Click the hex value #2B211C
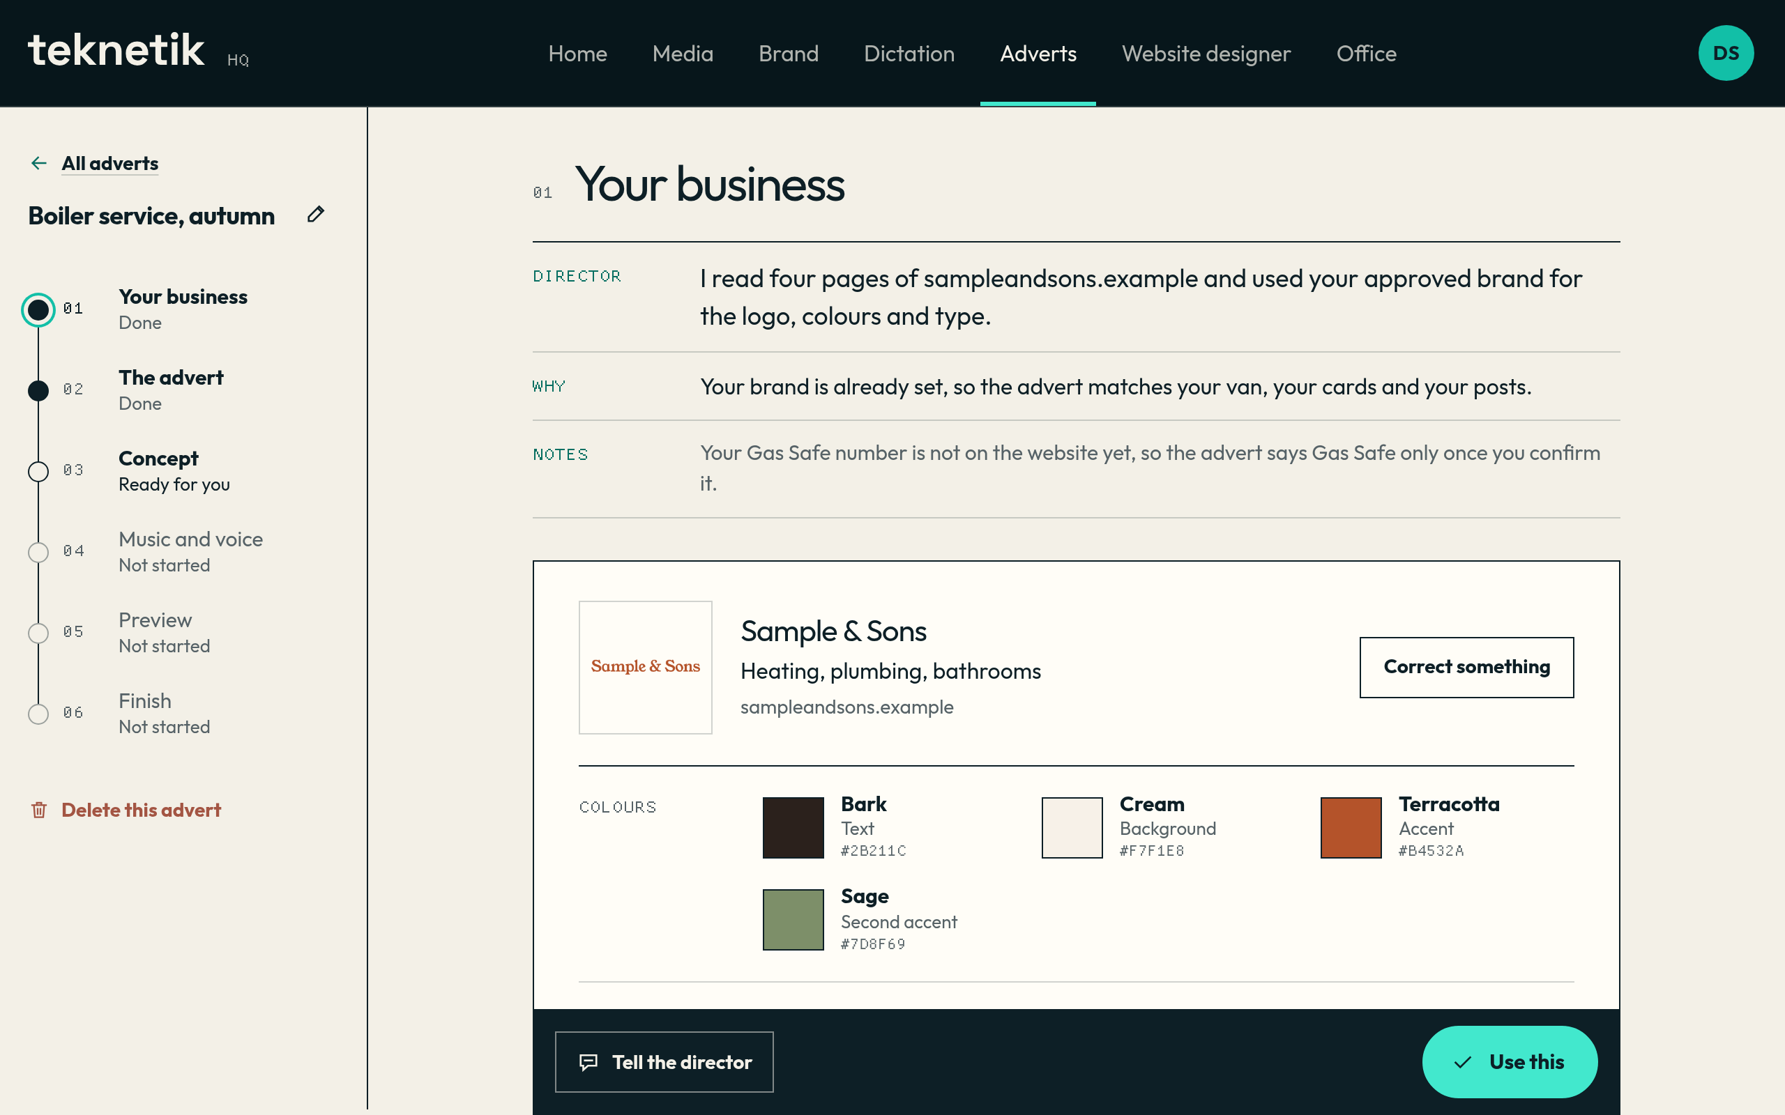 coord(873,851)
